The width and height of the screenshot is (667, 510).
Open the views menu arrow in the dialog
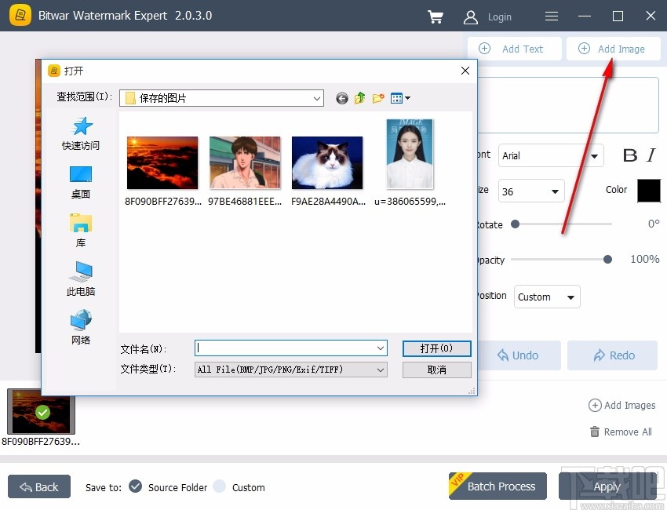pos(406,98)
